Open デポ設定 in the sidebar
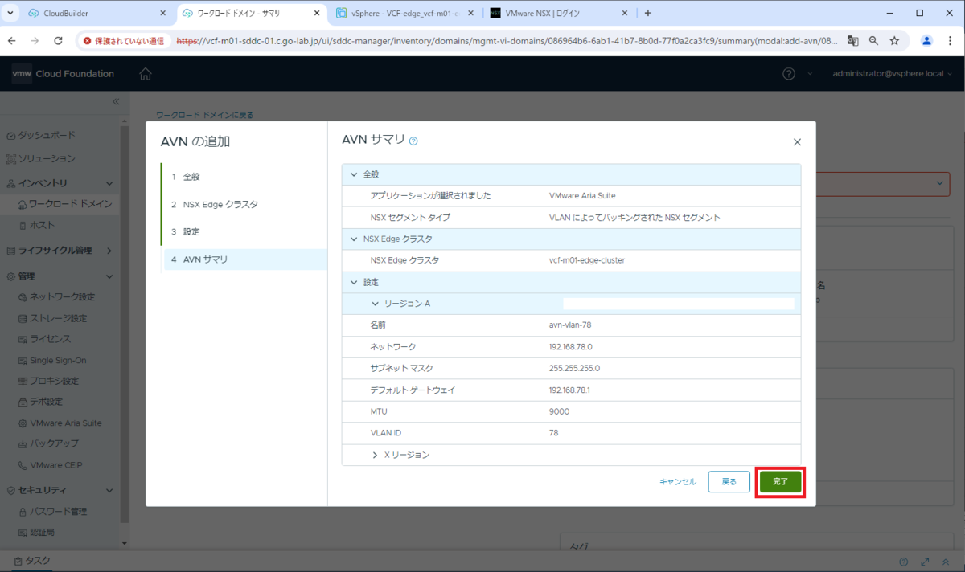965x572 pixels. click(46, 402)
